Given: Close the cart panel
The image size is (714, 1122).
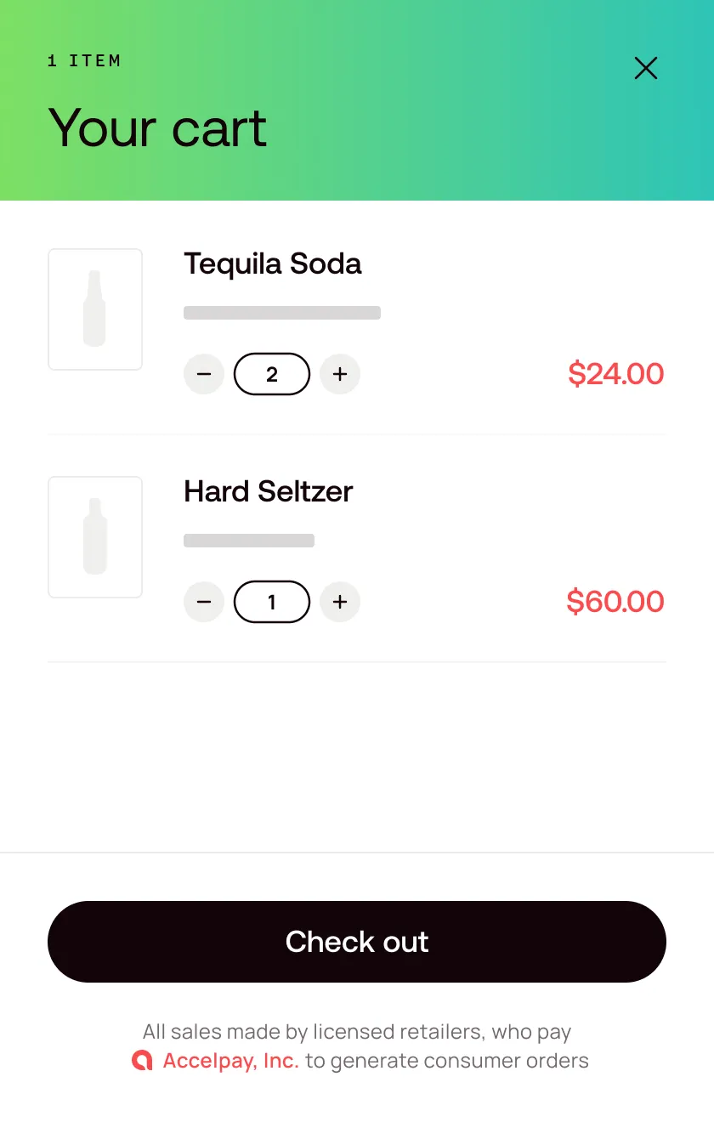Looking at the screenshot, I should [x=646, y=68].
